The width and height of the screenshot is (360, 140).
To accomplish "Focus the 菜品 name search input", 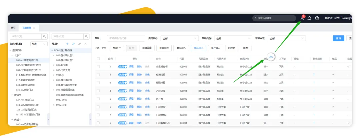I will coord(126,38).
